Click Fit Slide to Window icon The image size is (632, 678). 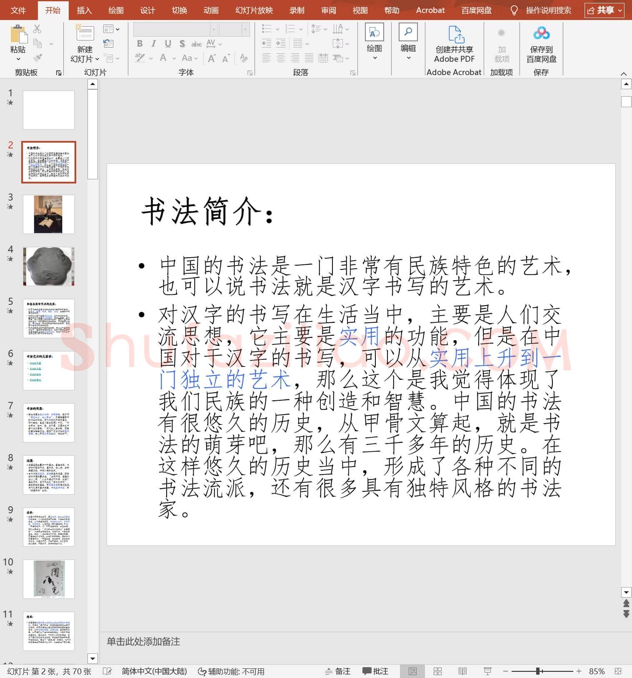[x=618, y=671]
